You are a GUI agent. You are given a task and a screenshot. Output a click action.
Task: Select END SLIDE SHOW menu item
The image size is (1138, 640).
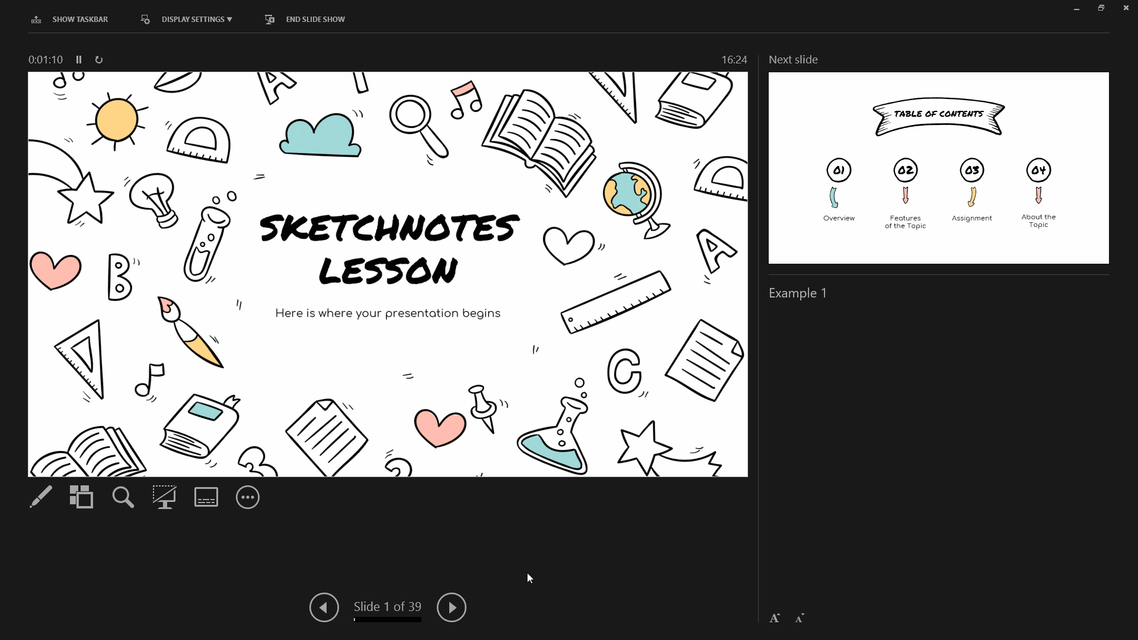point(305,20)
